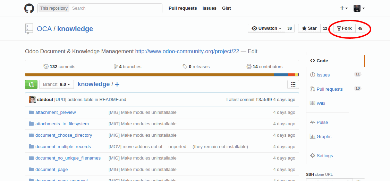Screen dimensions: 390x181
Task: Click Edit next to repository description
Action: coord(253,52)
